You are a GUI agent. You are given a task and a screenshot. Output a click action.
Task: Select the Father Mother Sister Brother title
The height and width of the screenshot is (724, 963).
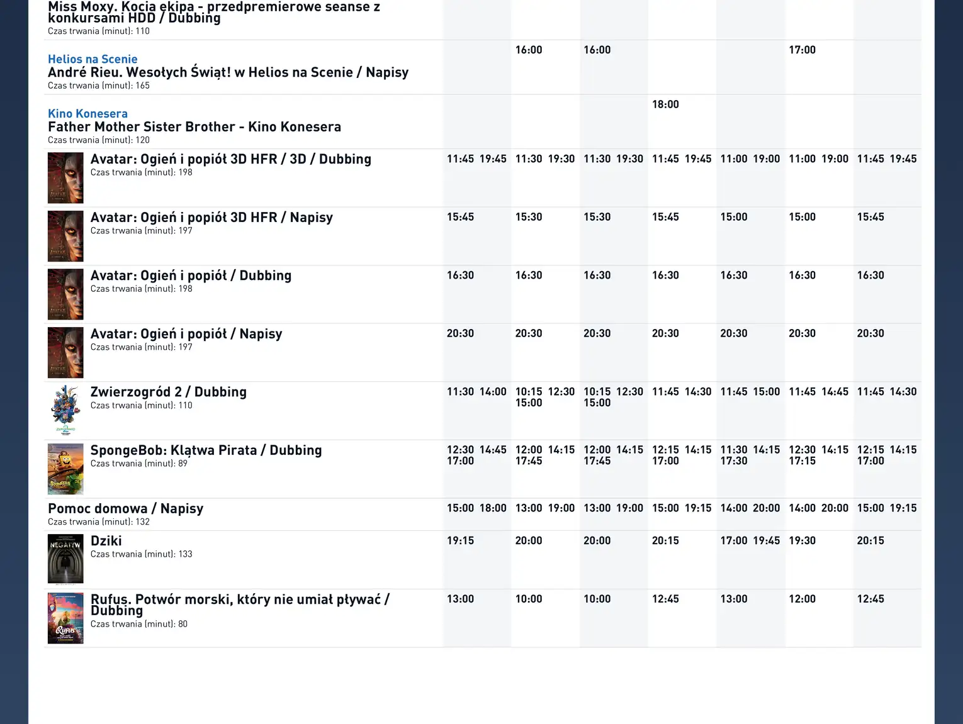coord(194,127)
